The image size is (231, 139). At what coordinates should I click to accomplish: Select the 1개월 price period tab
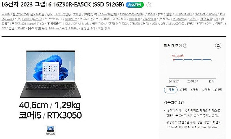[171, 90]
